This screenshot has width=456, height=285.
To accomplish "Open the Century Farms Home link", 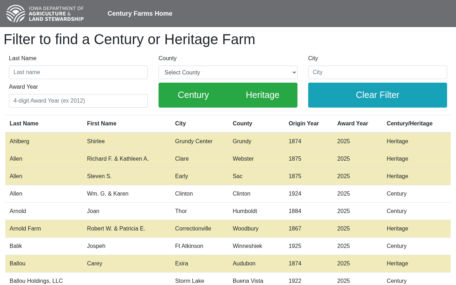I will (x=140, y=14).
